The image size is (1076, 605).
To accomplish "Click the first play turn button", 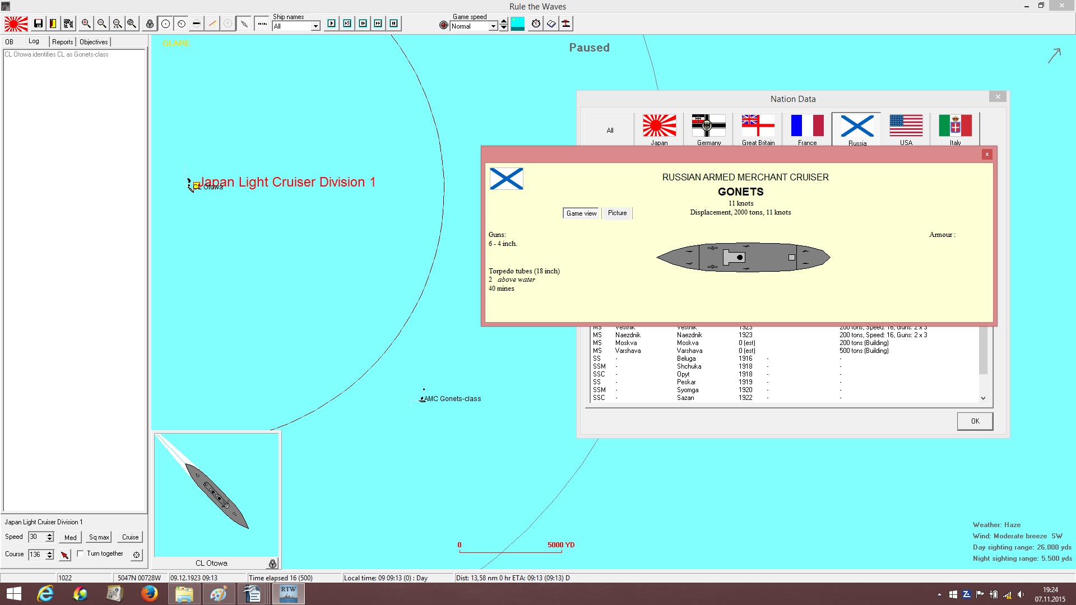I will click(332, 24).
